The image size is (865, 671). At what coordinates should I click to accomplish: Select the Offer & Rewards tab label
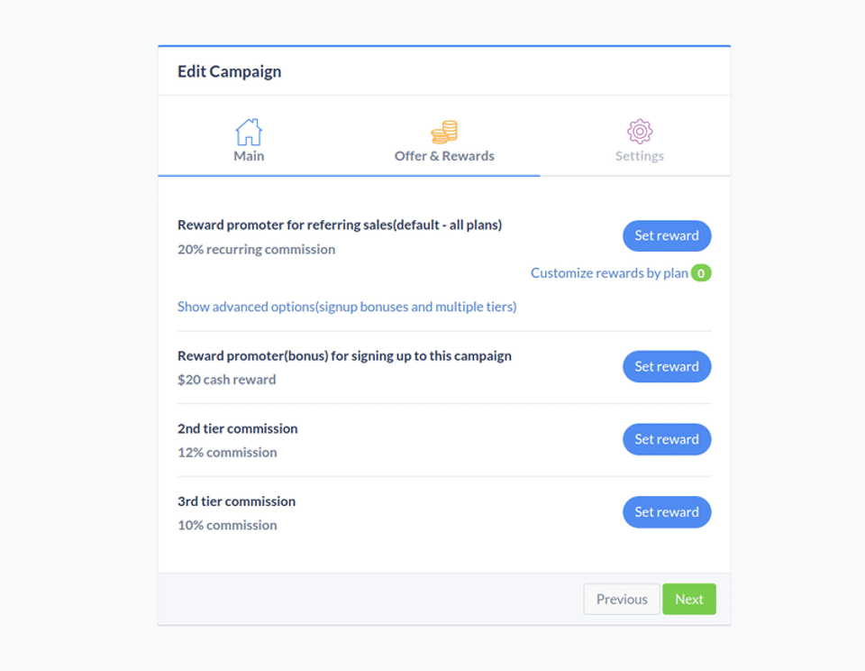tap(444, 156)
